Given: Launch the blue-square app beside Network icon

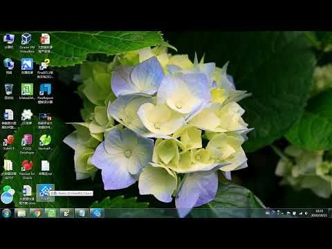Looking at the screenshot, I should (27, 66).
